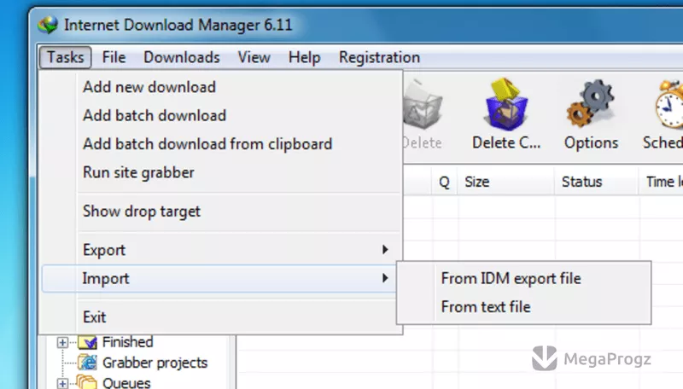The width and height of the screenshot is (683, 389).
Task: Select Run site grabber
Action: point(221,172)
